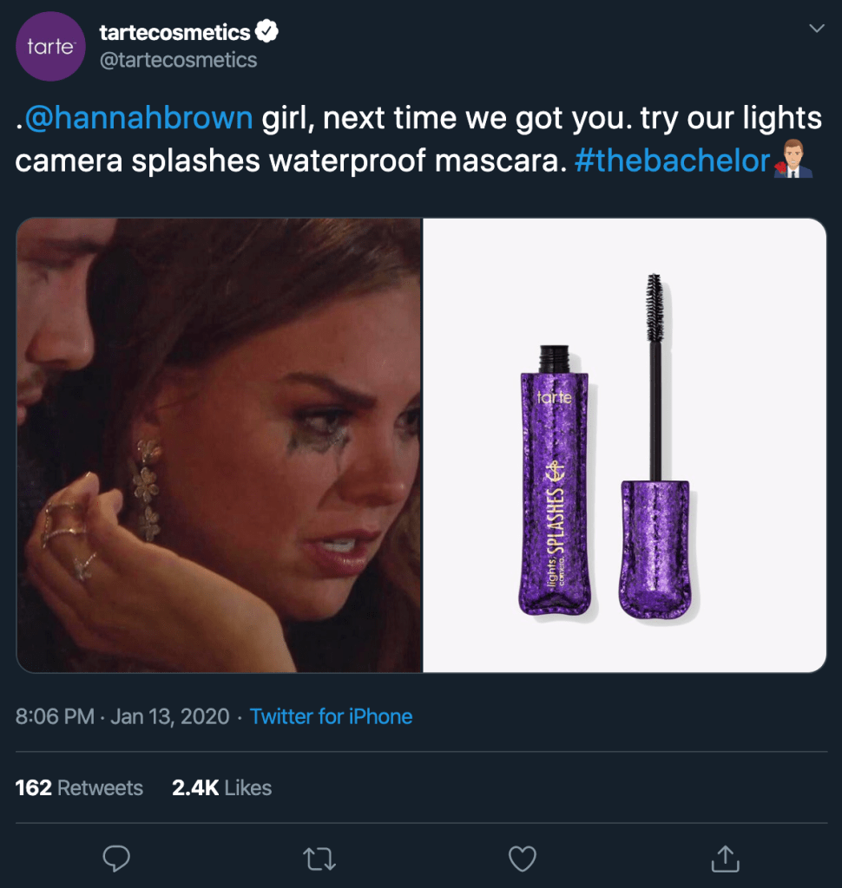Image resolution: width=842 pixels, height=888 pixels.
Task: Open tweet options chevron menu
Action: point(816,29)
